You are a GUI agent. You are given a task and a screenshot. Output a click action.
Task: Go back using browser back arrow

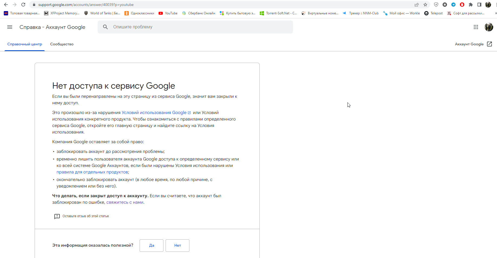coord(6,5)
